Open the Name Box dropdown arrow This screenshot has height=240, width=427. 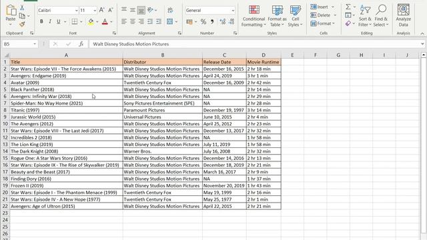[x=35, y=44]
